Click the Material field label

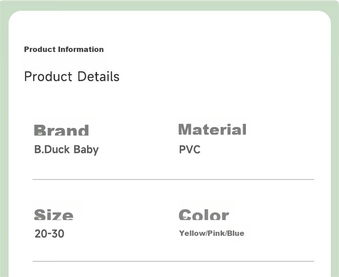212,129
